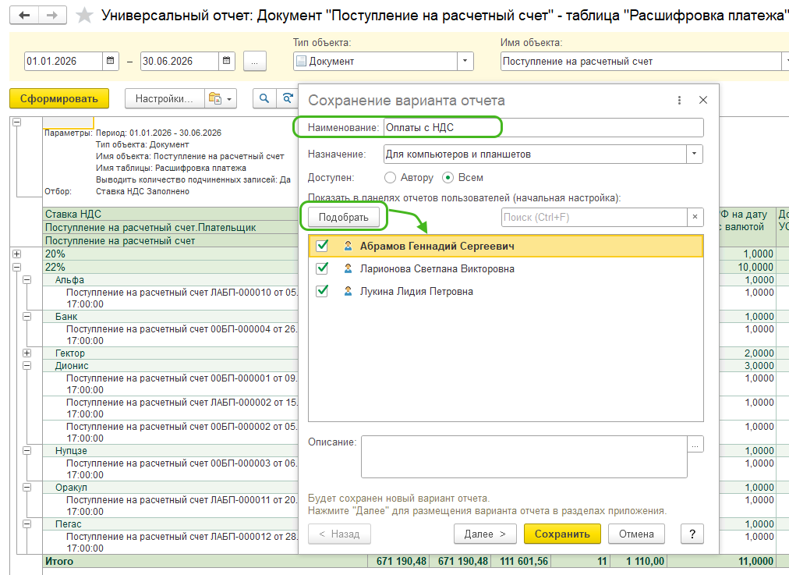Click user icon of Лукина Лидия Петровна
789x575 pixels.
pos(348,291)
